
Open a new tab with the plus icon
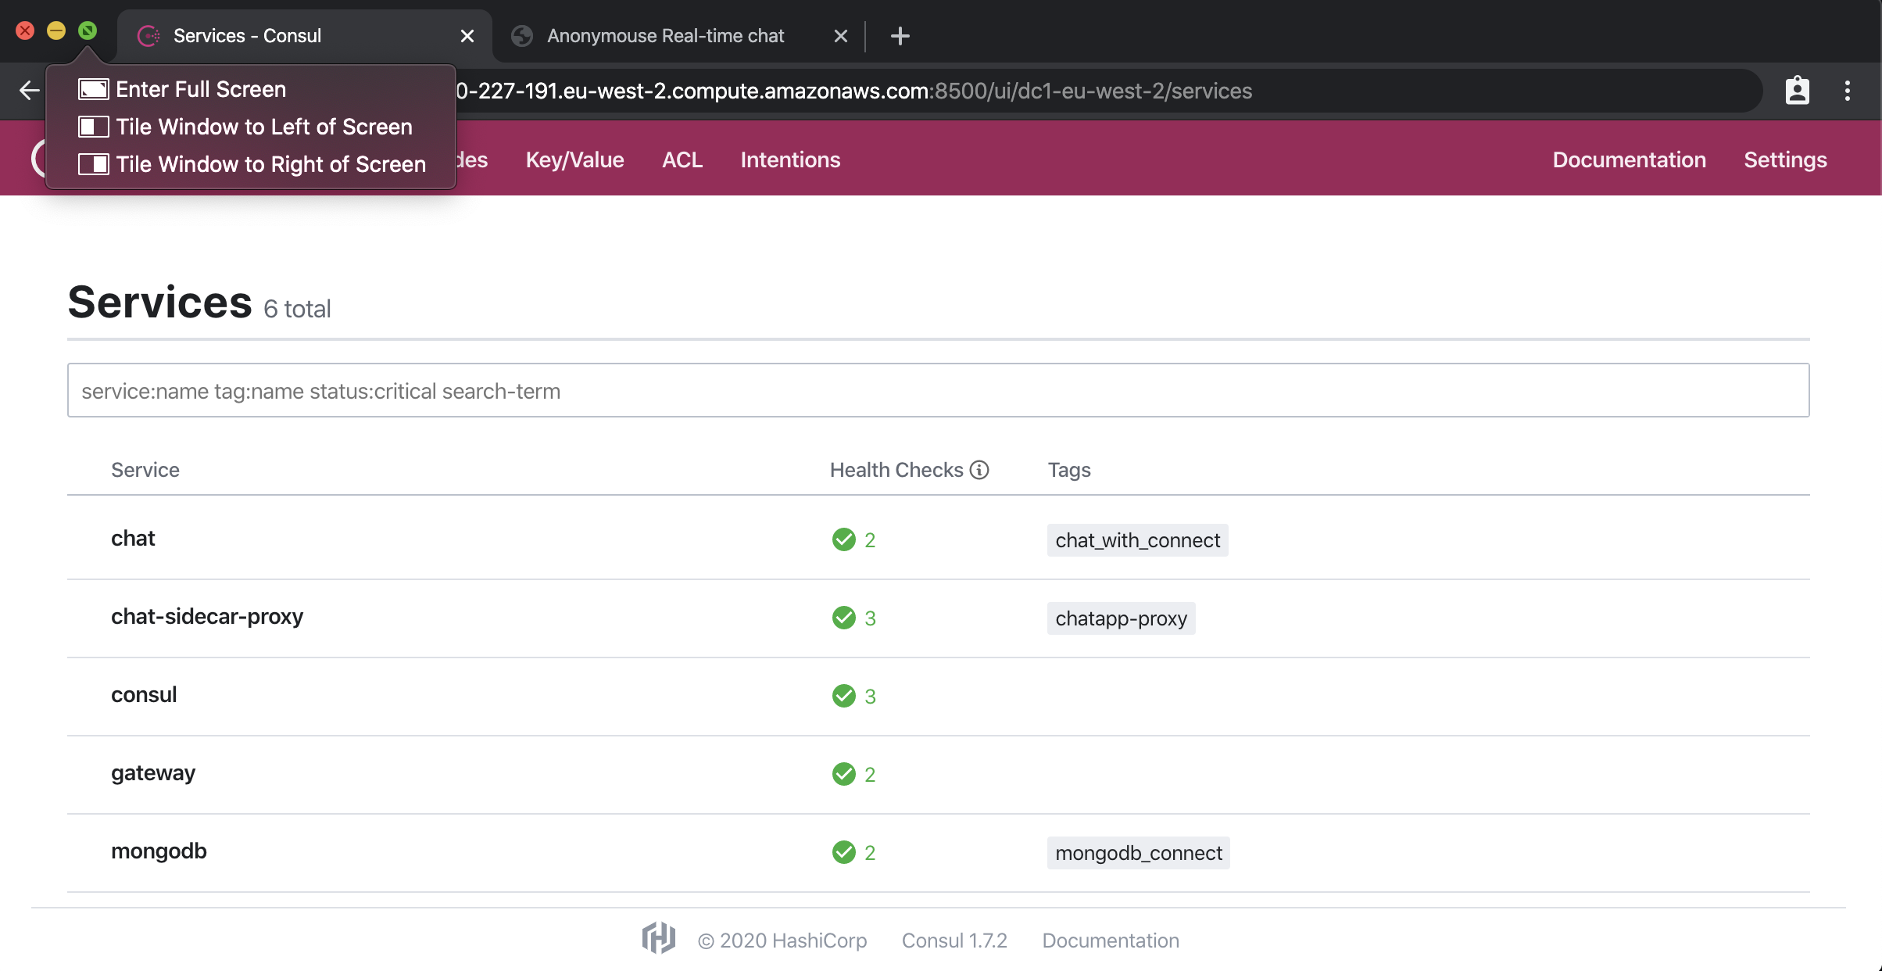pos(900,36)
